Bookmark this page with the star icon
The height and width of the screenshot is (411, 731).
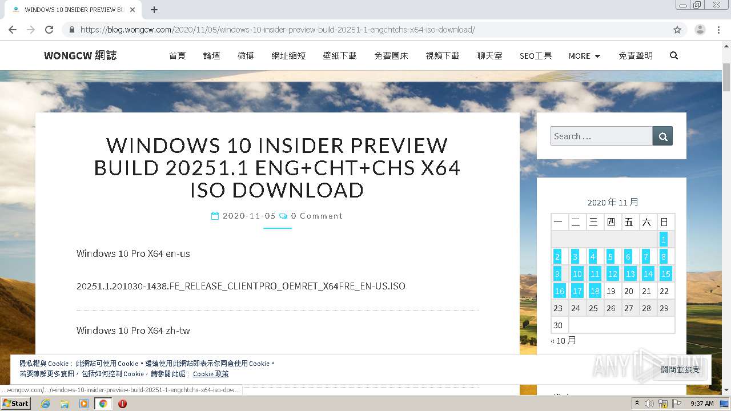677,30
